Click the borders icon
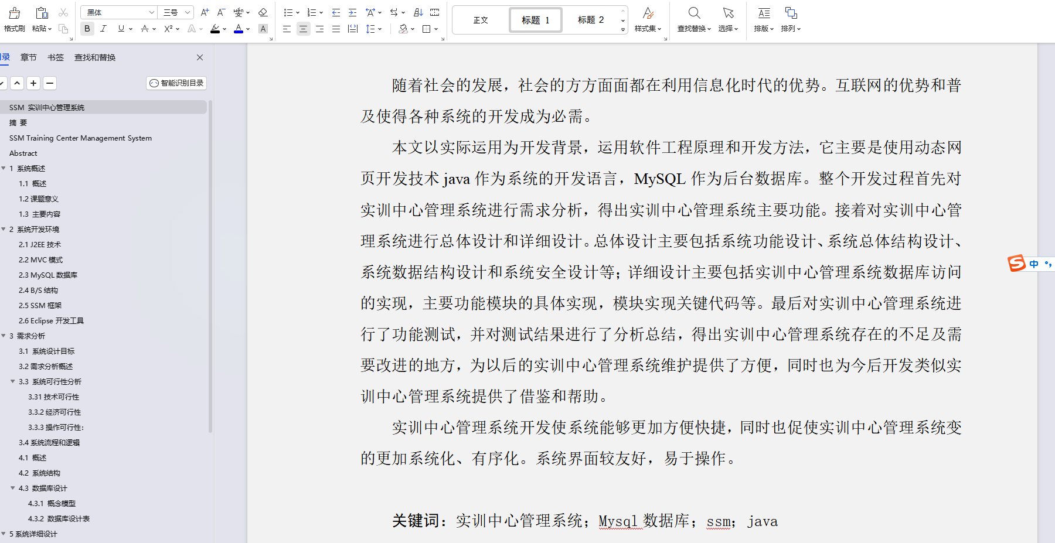Viewport: 1055px width, 543px height. (x=427, y=29)
